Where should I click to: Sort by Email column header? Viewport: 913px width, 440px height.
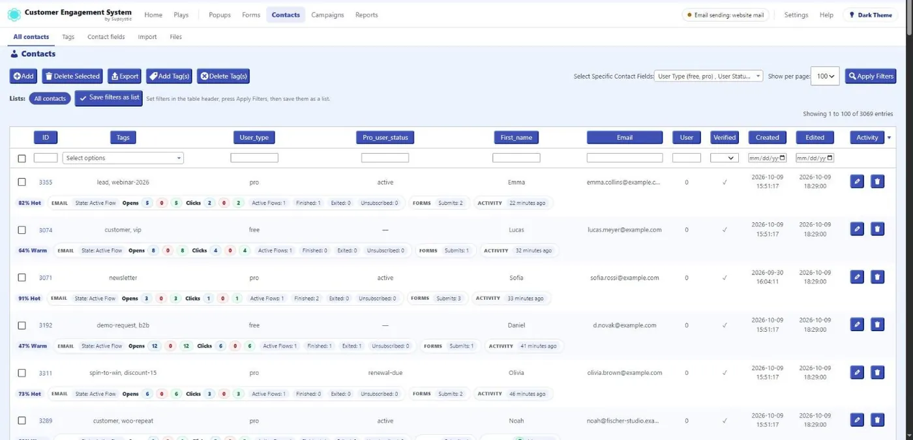pos(625,138)
